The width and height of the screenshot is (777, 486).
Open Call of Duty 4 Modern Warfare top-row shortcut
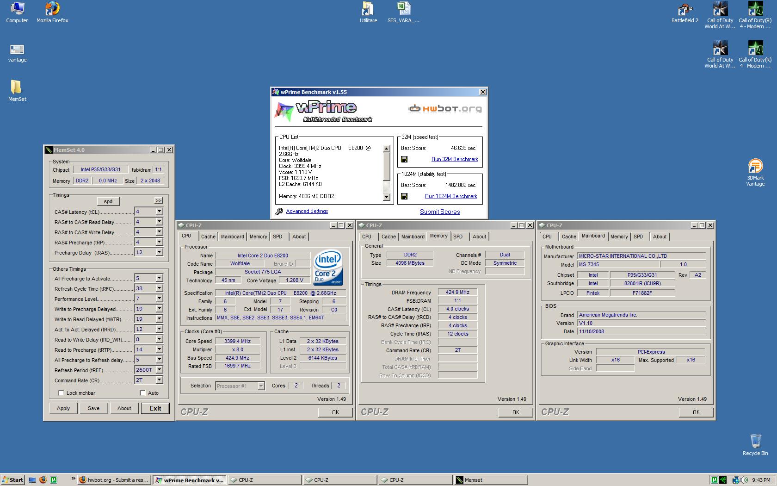click(755, 16)
